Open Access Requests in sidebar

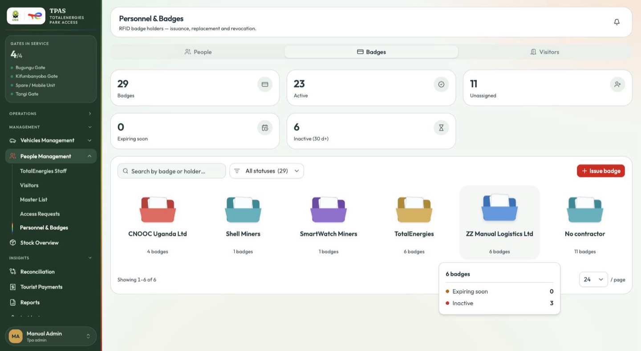pyautogui.click(x=40, y=214)
